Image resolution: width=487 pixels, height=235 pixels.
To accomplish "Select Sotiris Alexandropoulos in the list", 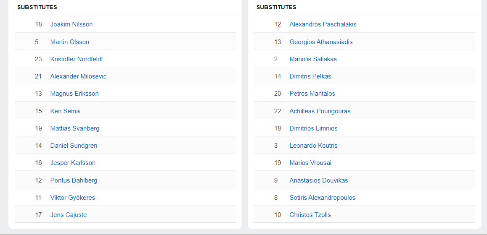I will [322, 198].
